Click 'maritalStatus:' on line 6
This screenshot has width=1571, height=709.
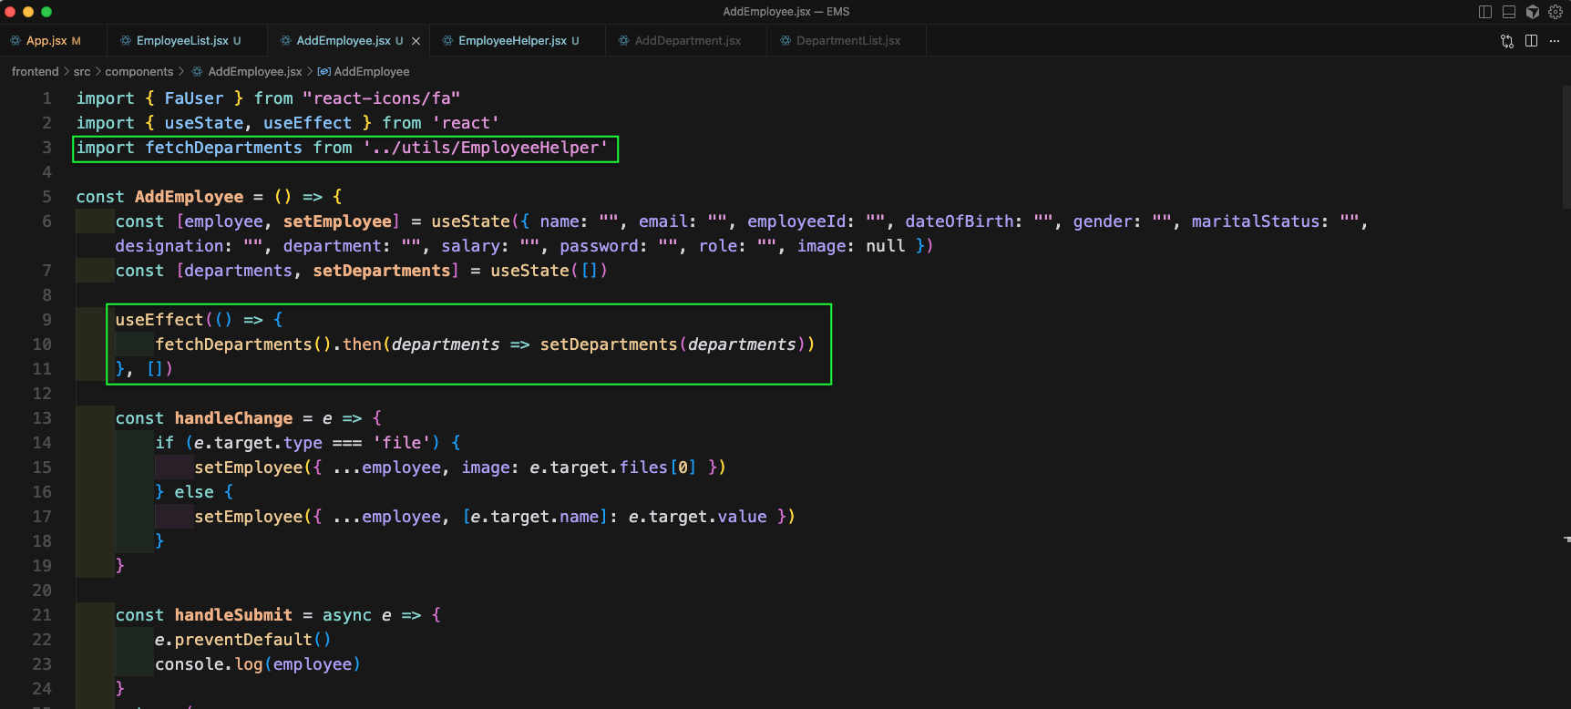(x=1260, y=221)
